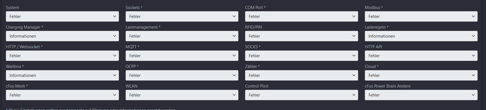Open the Cloud log level dropdown
Viewport: 486px width, 110px height.
421,75
